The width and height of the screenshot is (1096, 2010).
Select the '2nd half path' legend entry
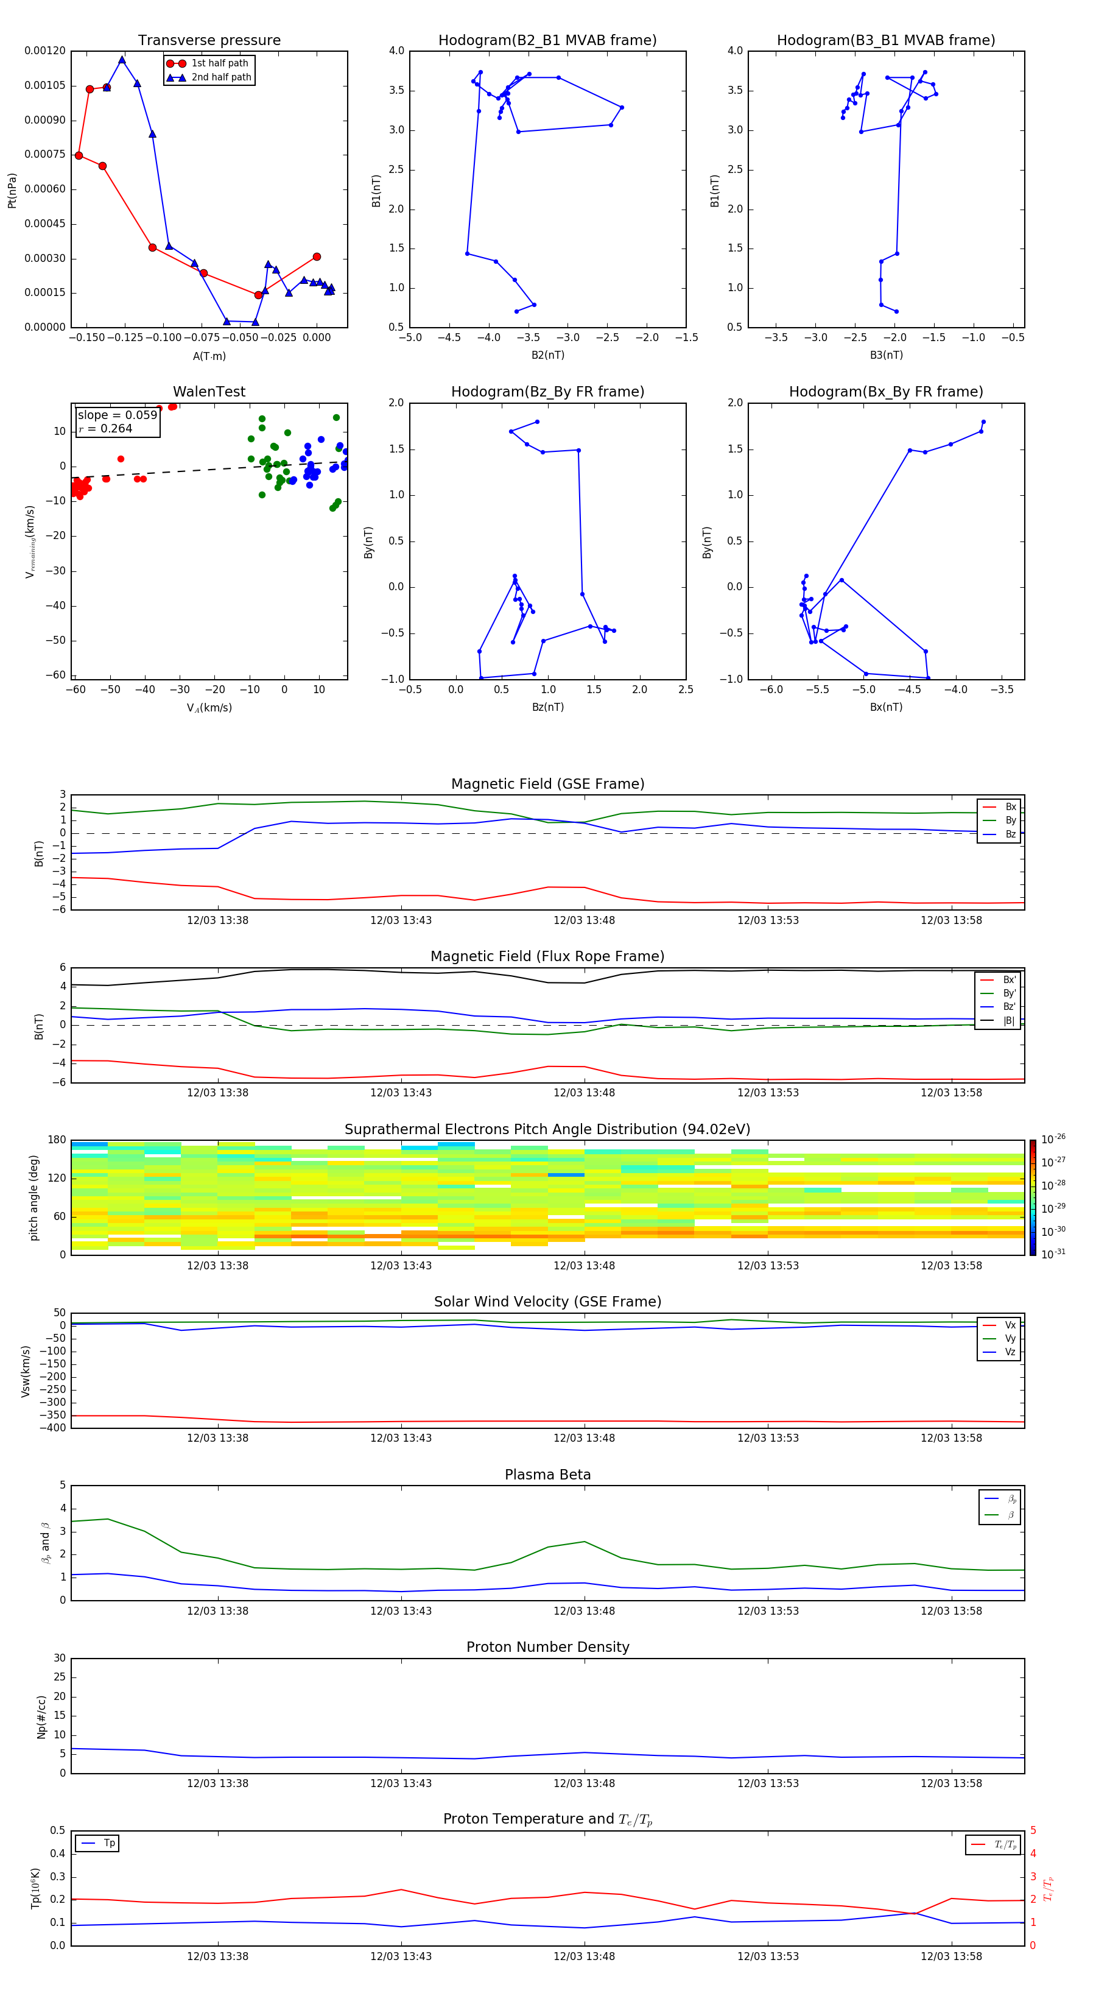tap(209, 77)
